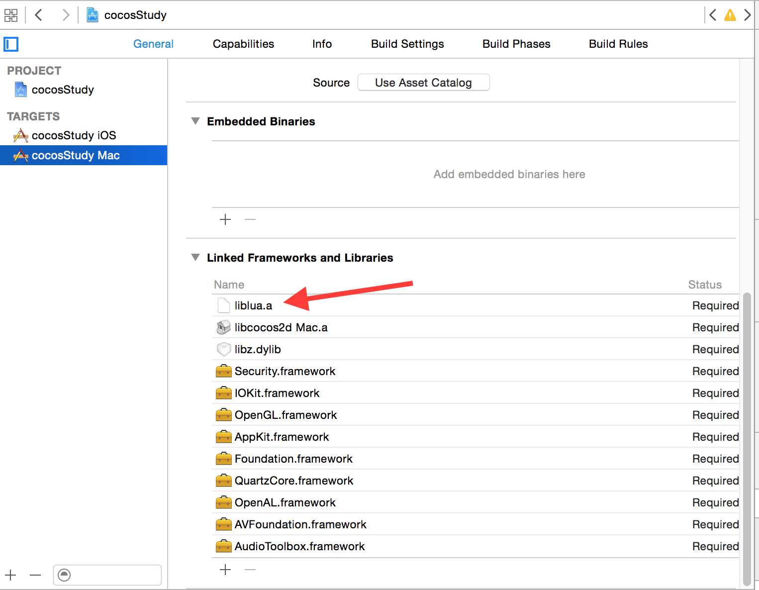The image size is (759, 590).
Task: Select the liblua.a library row
Action: tap(475, 305)
